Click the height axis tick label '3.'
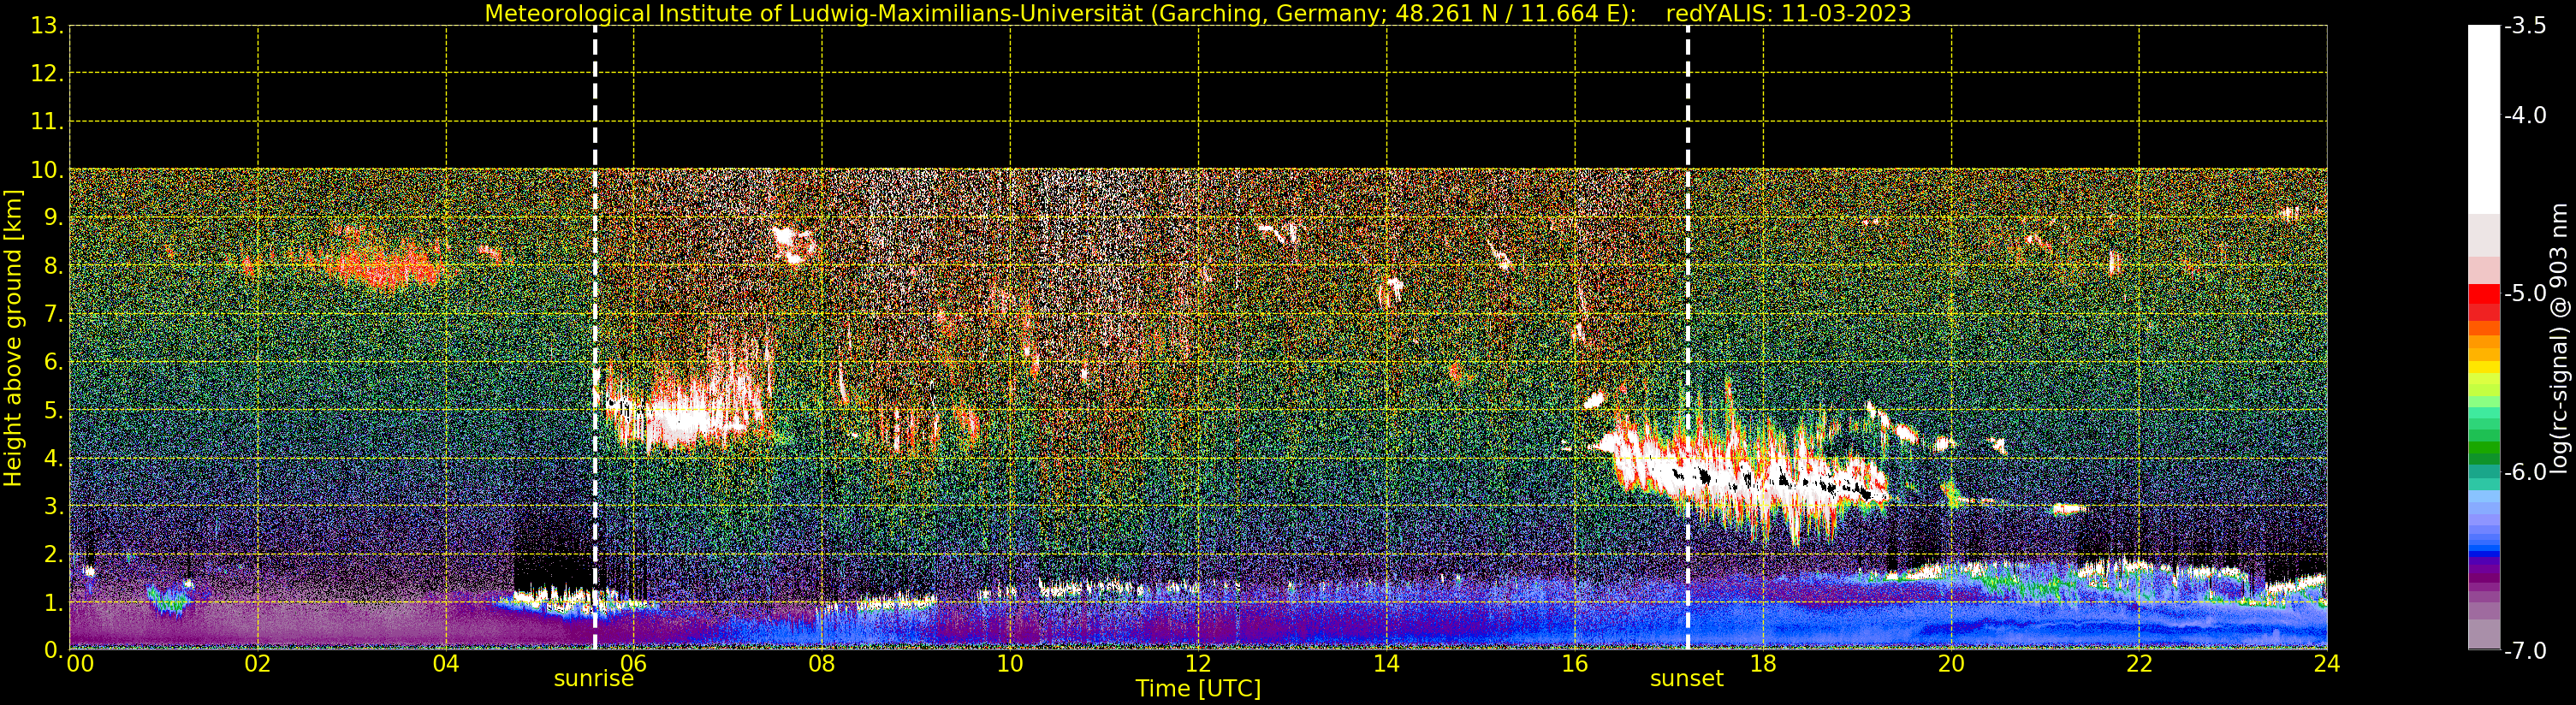 tap(54, 506)
